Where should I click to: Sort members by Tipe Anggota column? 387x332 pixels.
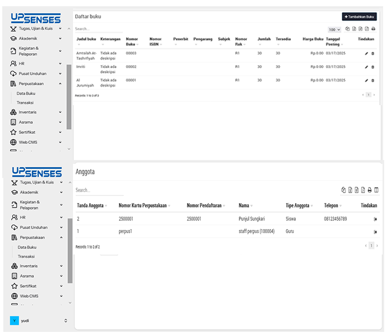(x=299, y=205)
